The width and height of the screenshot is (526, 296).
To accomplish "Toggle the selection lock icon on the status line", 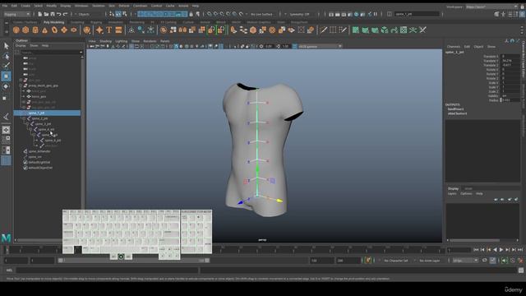I will 191,14.
